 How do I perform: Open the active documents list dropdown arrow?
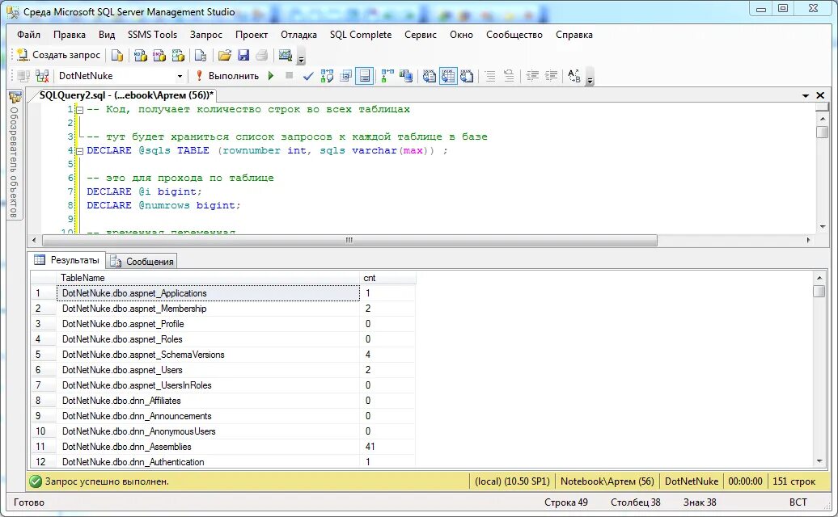[806, 95]
